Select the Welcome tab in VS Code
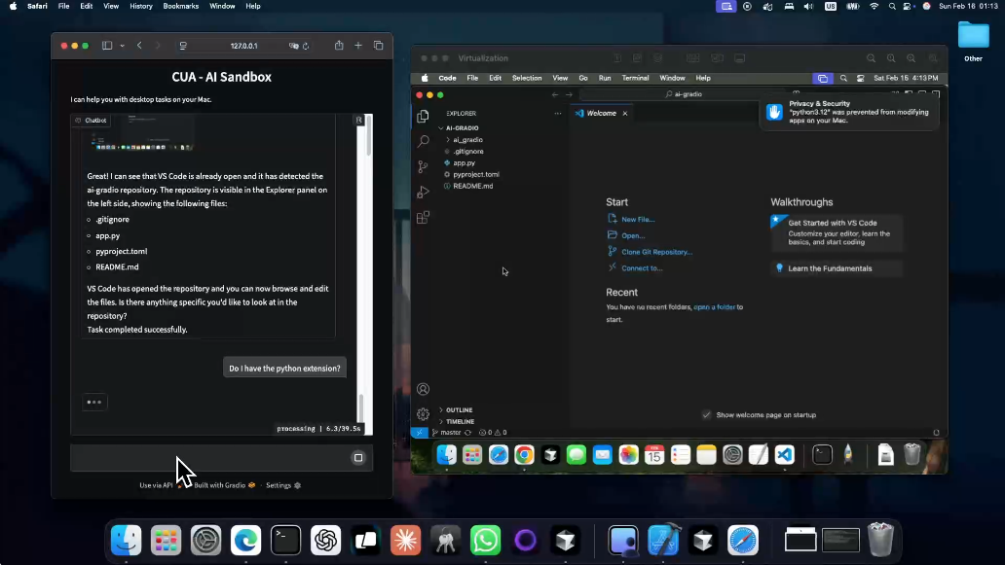Image resolution: width=1005 pixels, height=565 pixels. (601, 113)
